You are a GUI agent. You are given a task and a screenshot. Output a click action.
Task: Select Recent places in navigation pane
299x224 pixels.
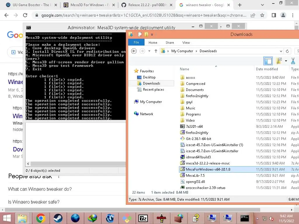pos(153,89)
